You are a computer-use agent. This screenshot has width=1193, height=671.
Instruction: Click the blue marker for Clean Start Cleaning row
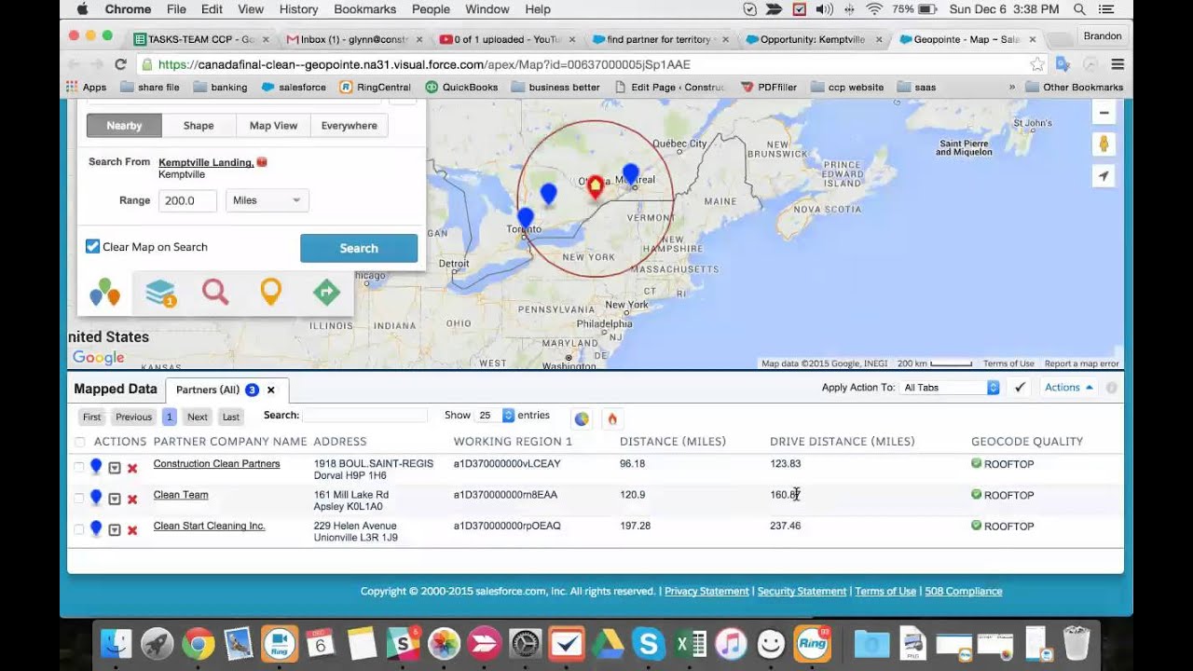[x=96, y=527]
